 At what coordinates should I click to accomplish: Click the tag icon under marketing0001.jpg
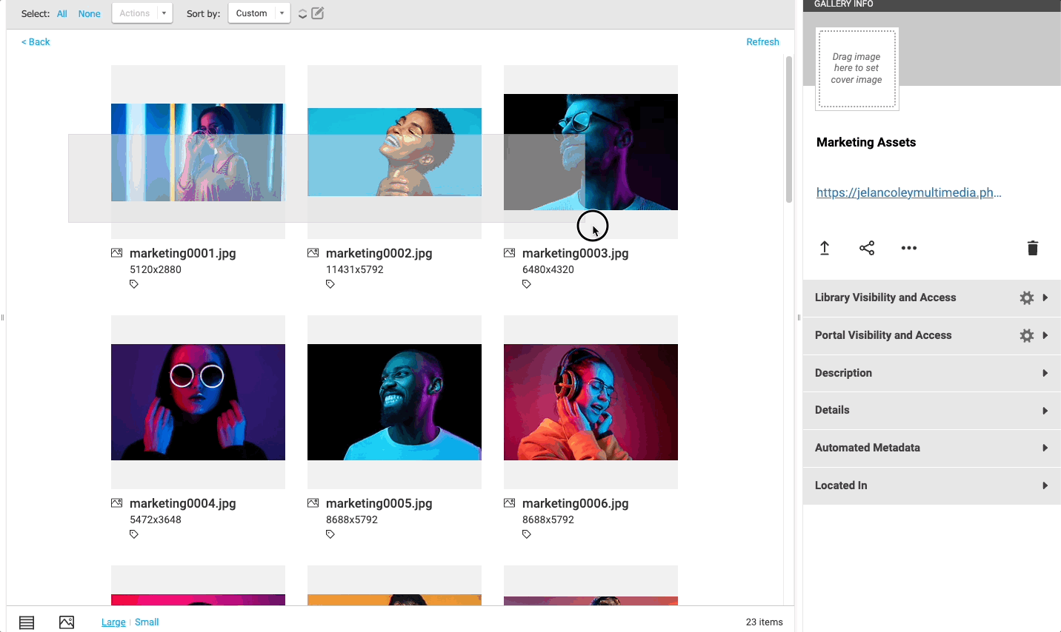tap(134, 284)
